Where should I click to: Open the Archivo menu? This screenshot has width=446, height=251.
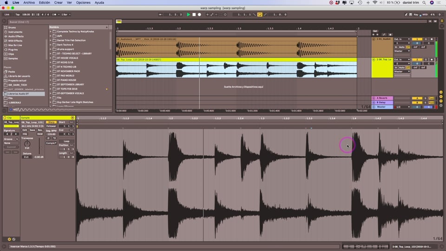(x=29, y=3)
